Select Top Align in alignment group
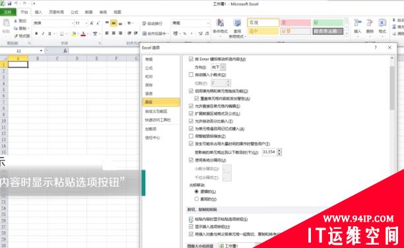This screenshot has height=248, width=404. 107,23
